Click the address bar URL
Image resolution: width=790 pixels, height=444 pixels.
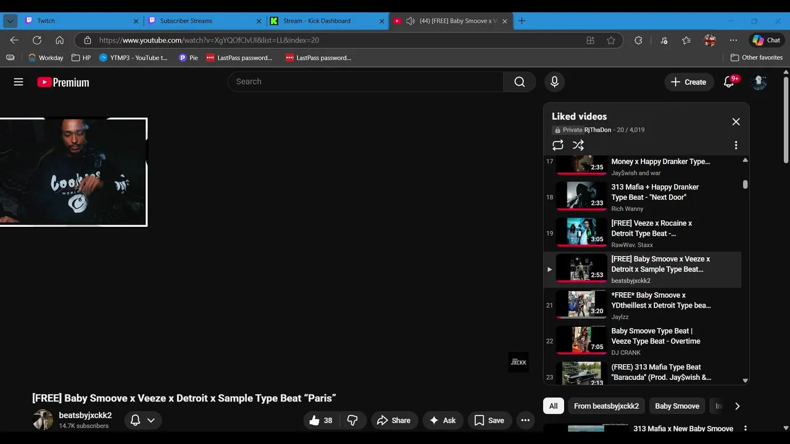pyautogui.click(x=209, y=40)
